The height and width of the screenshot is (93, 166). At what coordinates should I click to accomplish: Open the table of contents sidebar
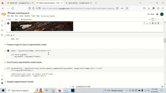(x=2, y=21)
